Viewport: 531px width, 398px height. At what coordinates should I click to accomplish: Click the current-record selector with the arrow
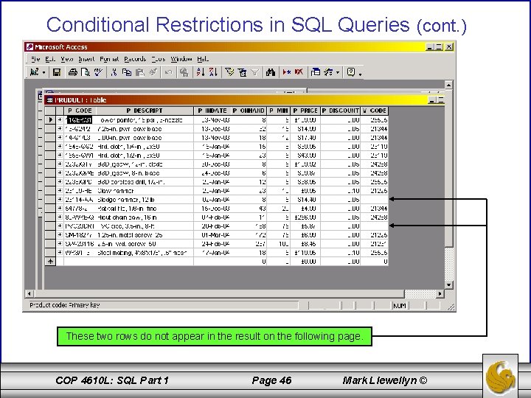coord(50,120)
